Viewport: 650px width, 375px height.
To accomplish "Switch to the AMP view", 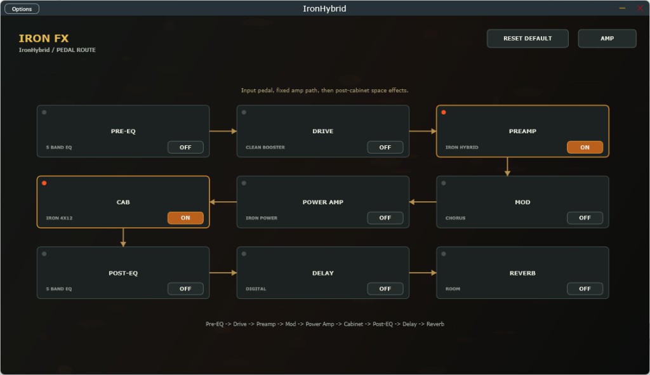I will click(x=607, y=39).
